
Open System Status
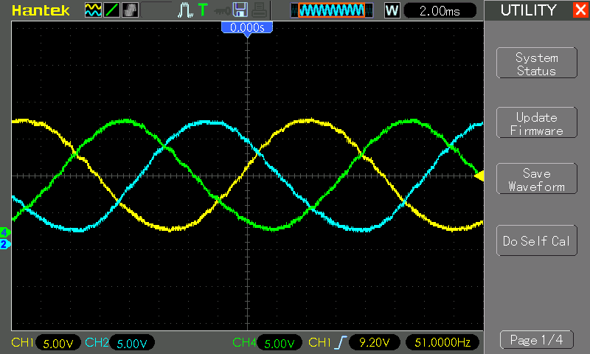pos(537,63)
